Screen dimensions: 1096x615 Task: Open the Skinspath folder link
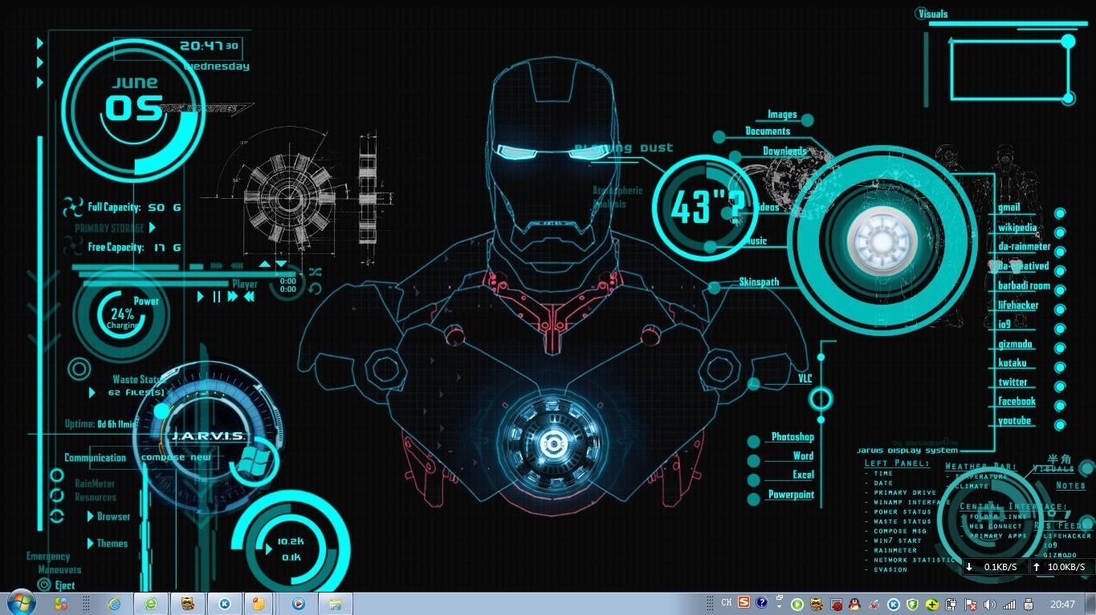pyautogui.click(x=759, y=282)
